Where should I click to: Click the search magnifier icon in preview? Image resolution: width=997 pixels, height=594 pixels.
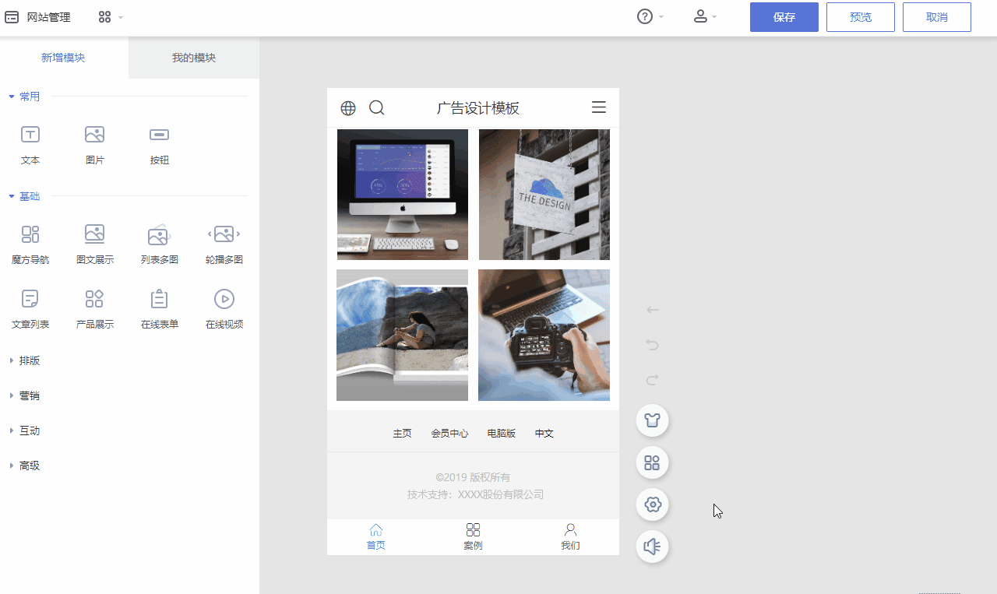(x=377, y=108)
